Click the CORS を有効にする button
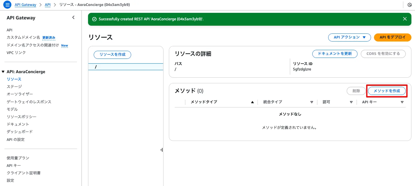This screenshot has height=186, width=415. tap(383, 54)
